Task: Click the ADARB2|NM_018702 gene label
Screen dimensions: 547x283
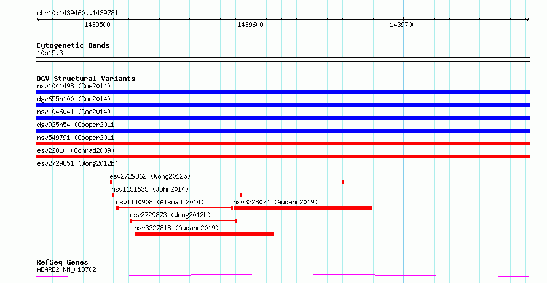Action: [66, 269]
